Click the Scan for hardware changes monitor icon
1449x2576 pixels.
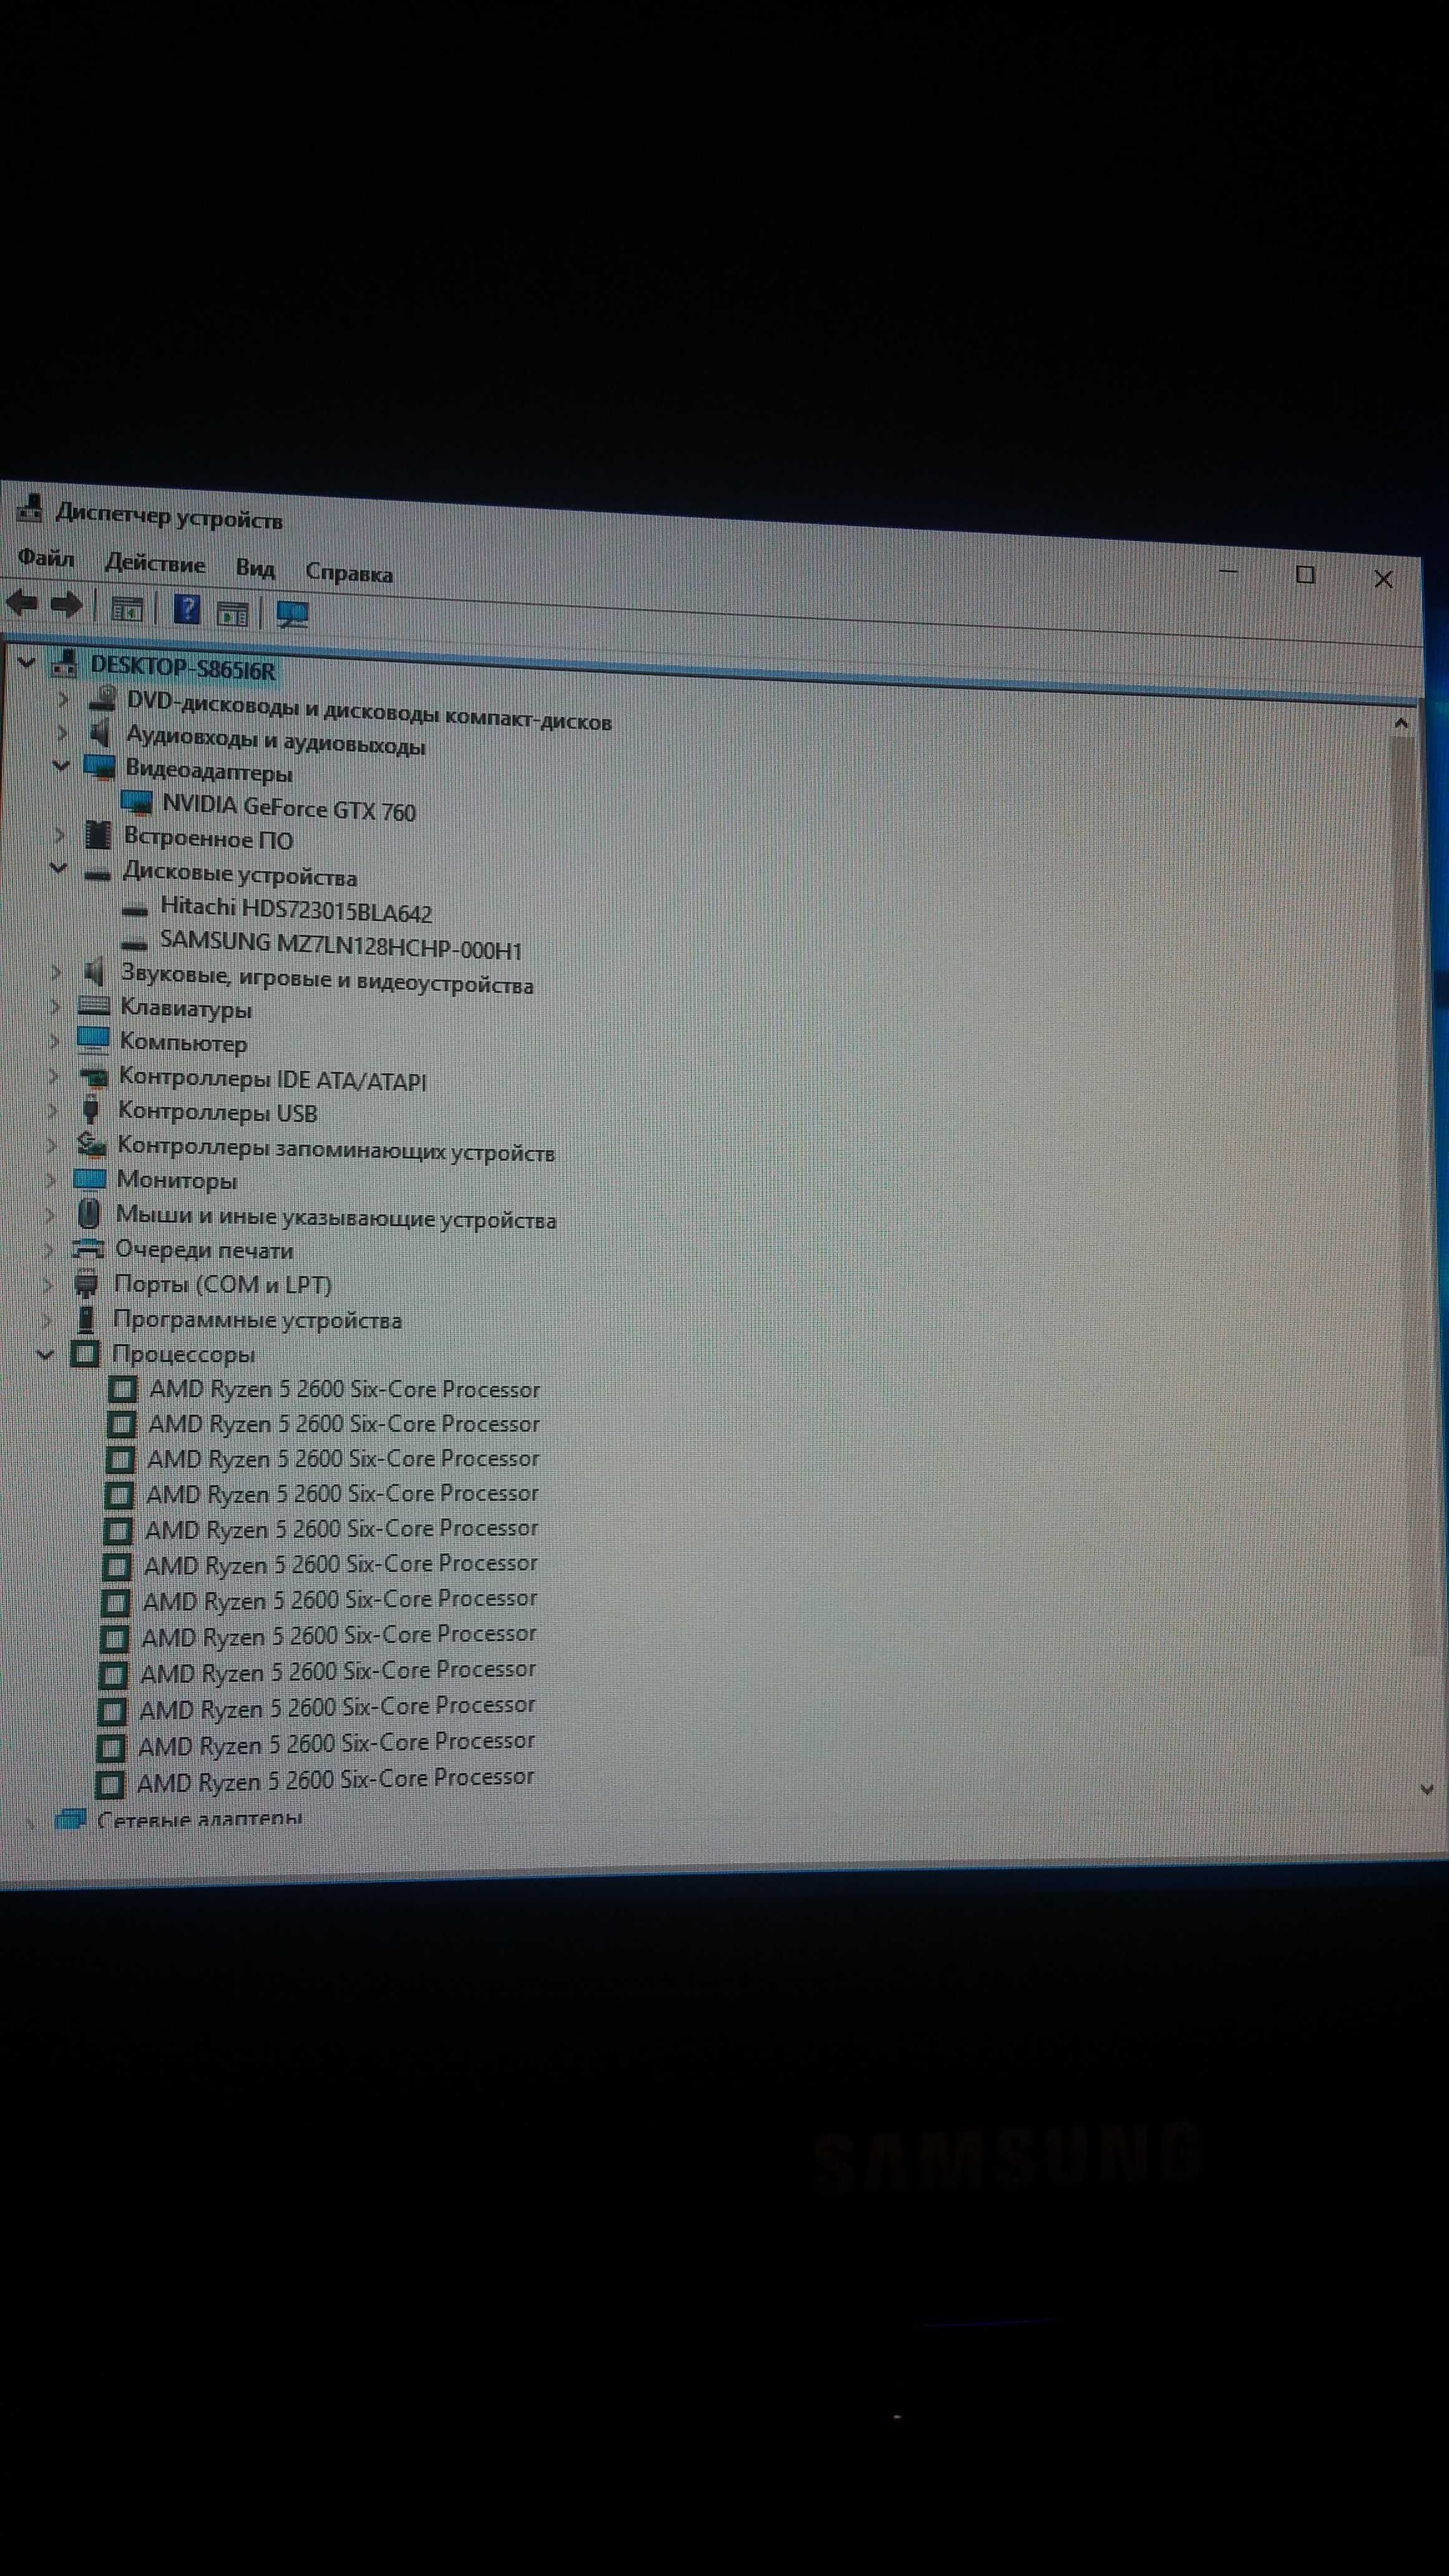(292, 614)
